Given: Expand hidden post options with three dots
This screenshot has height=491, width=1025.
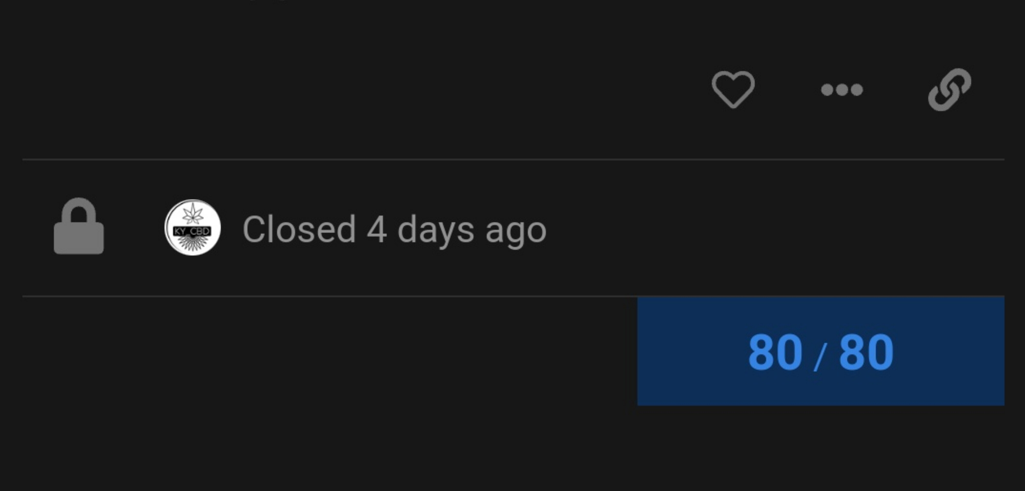Looking at the screenshot, I should click(x=842, y=90).
